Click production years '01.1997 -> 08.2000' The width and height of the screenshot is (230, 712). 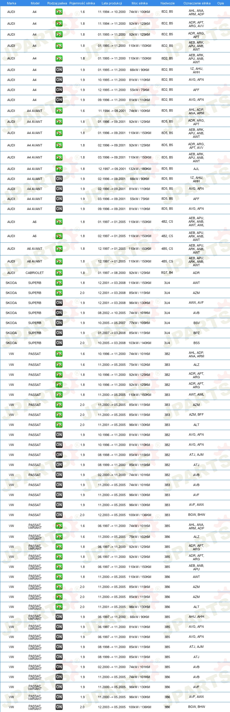click(112, 273)
